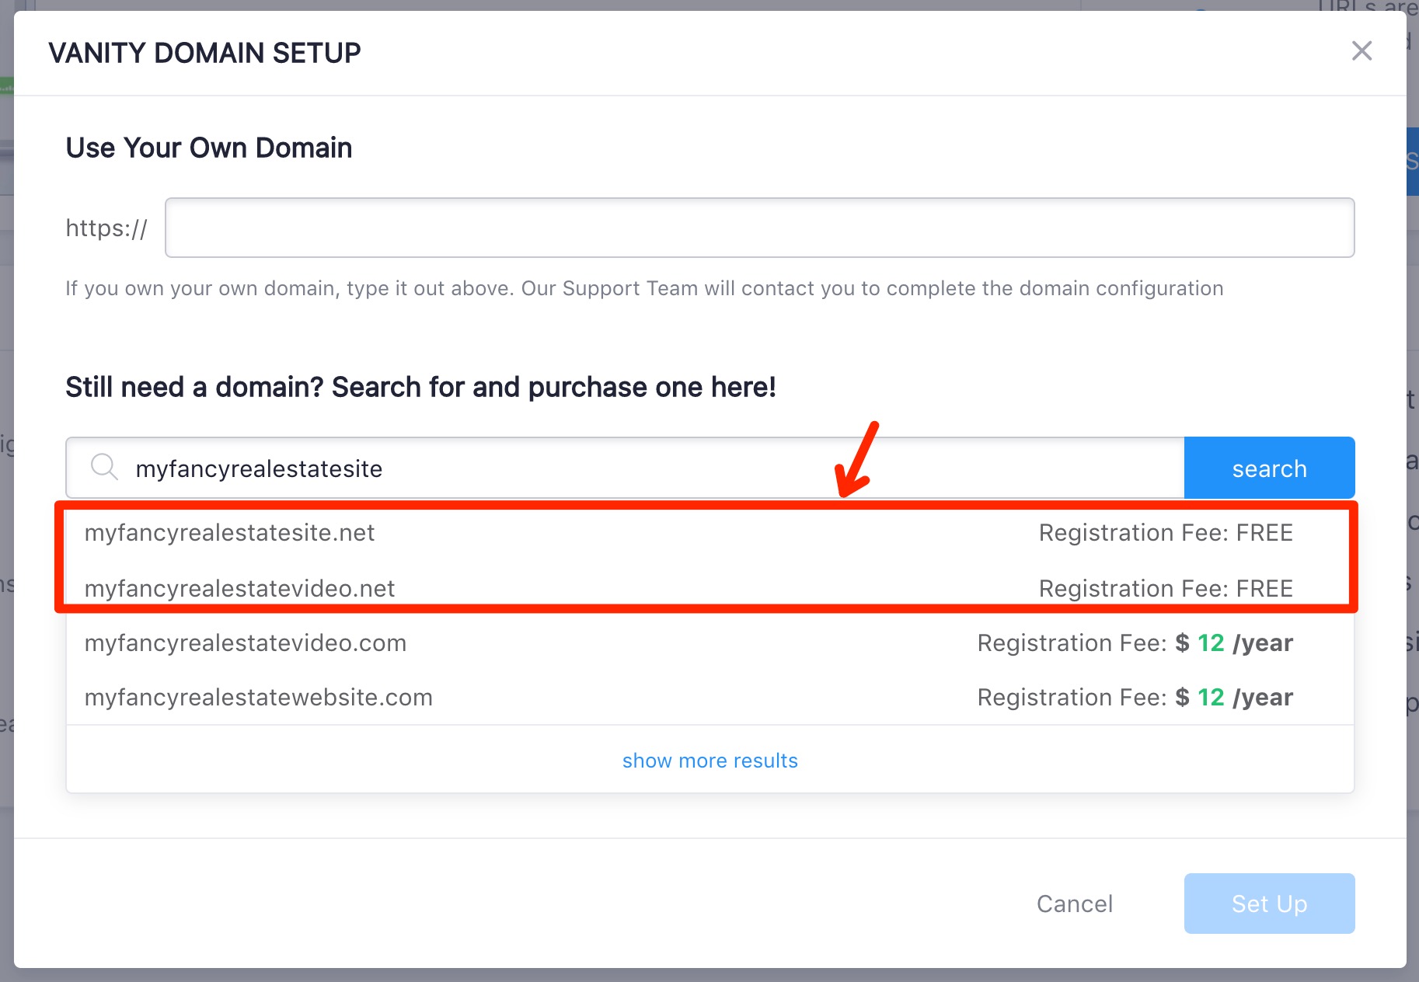This screenshot has height=982, width=1419.
Task: Focus the https:// own domain field
Action: coord(759,228)
